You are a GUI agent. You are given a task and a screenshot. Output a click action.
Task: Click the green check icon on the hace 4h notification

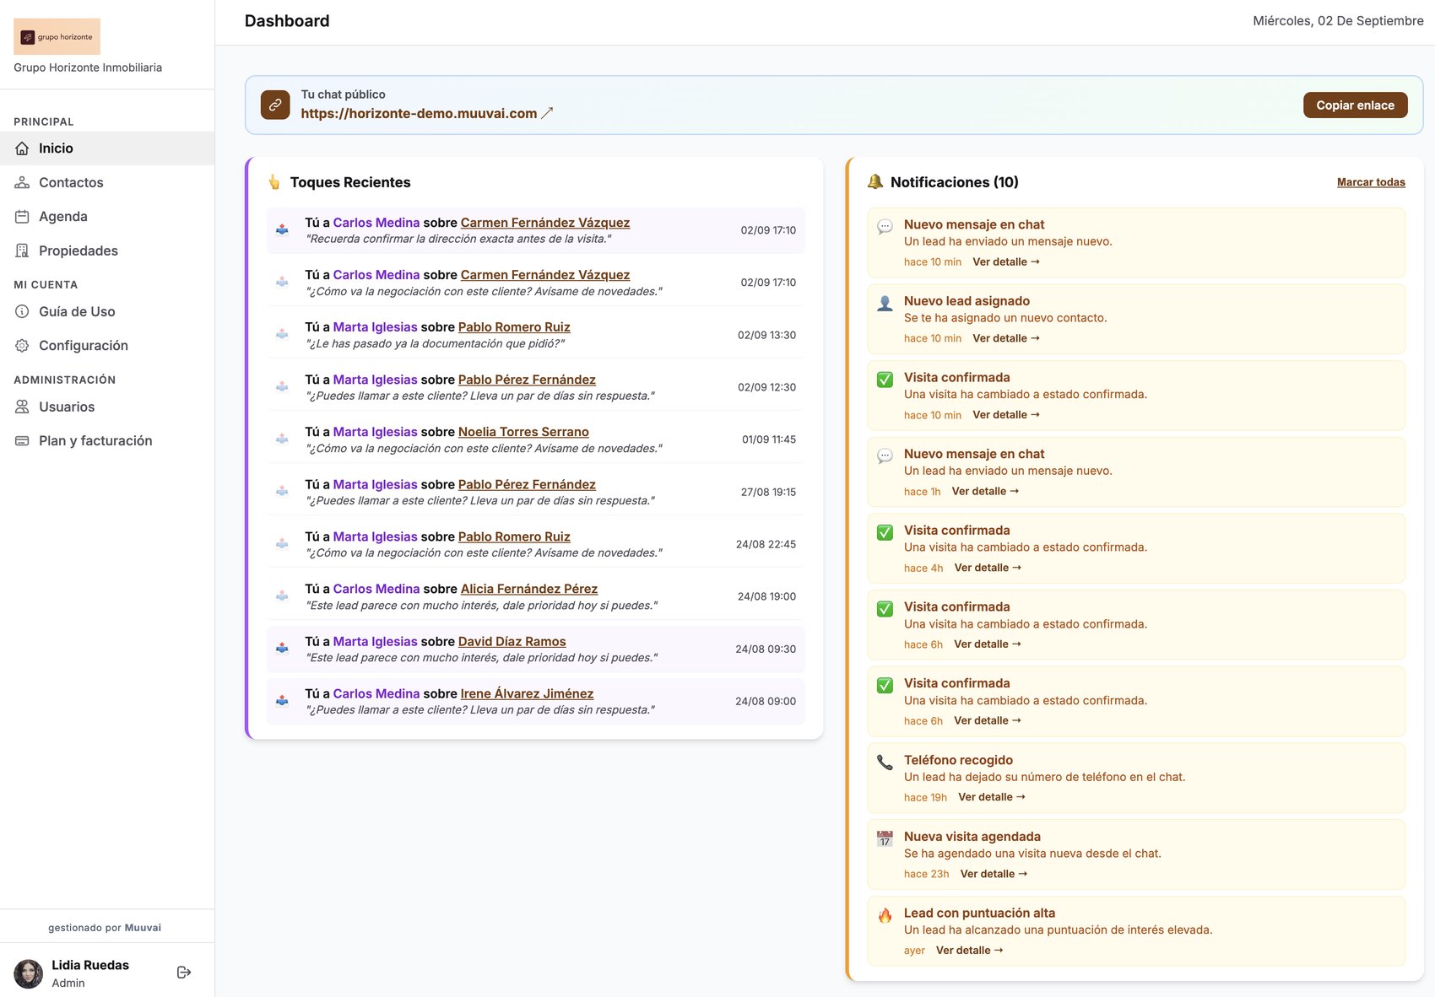(885, 533)
